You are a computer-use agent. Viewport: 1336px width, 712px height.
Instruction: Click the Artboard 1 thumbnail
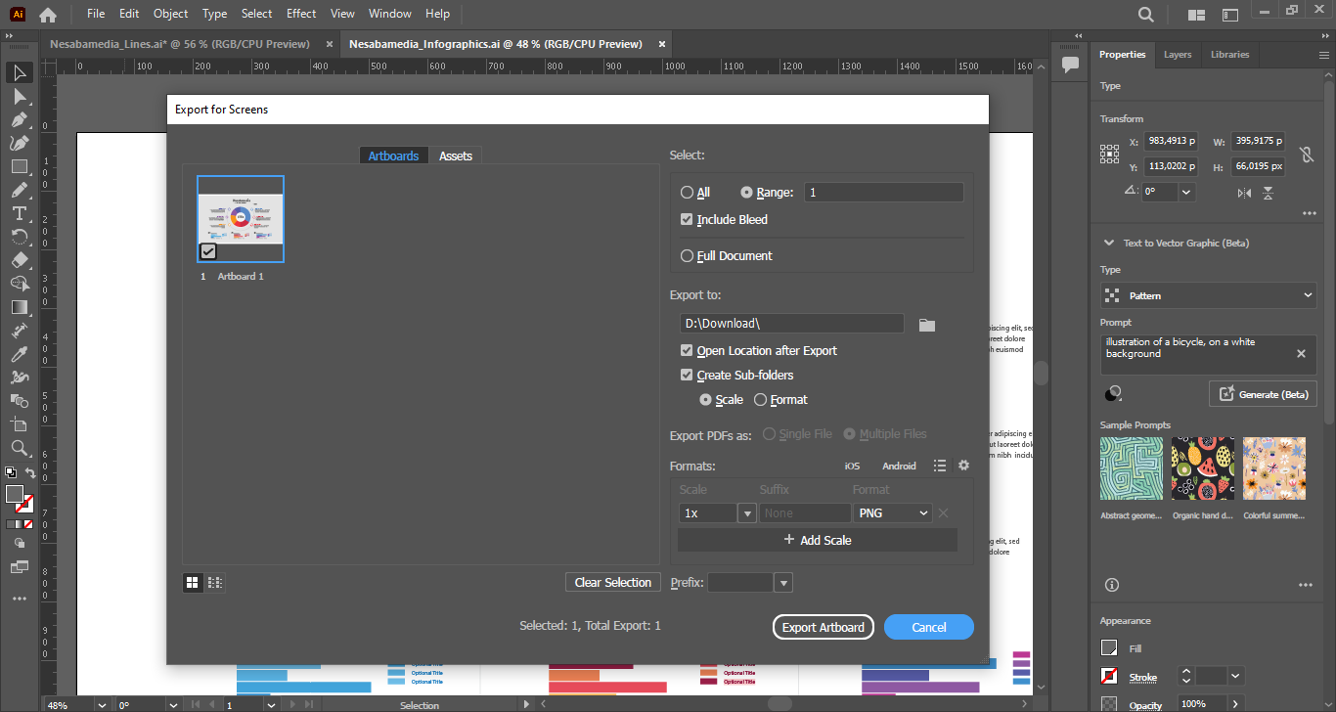point(241,219)
